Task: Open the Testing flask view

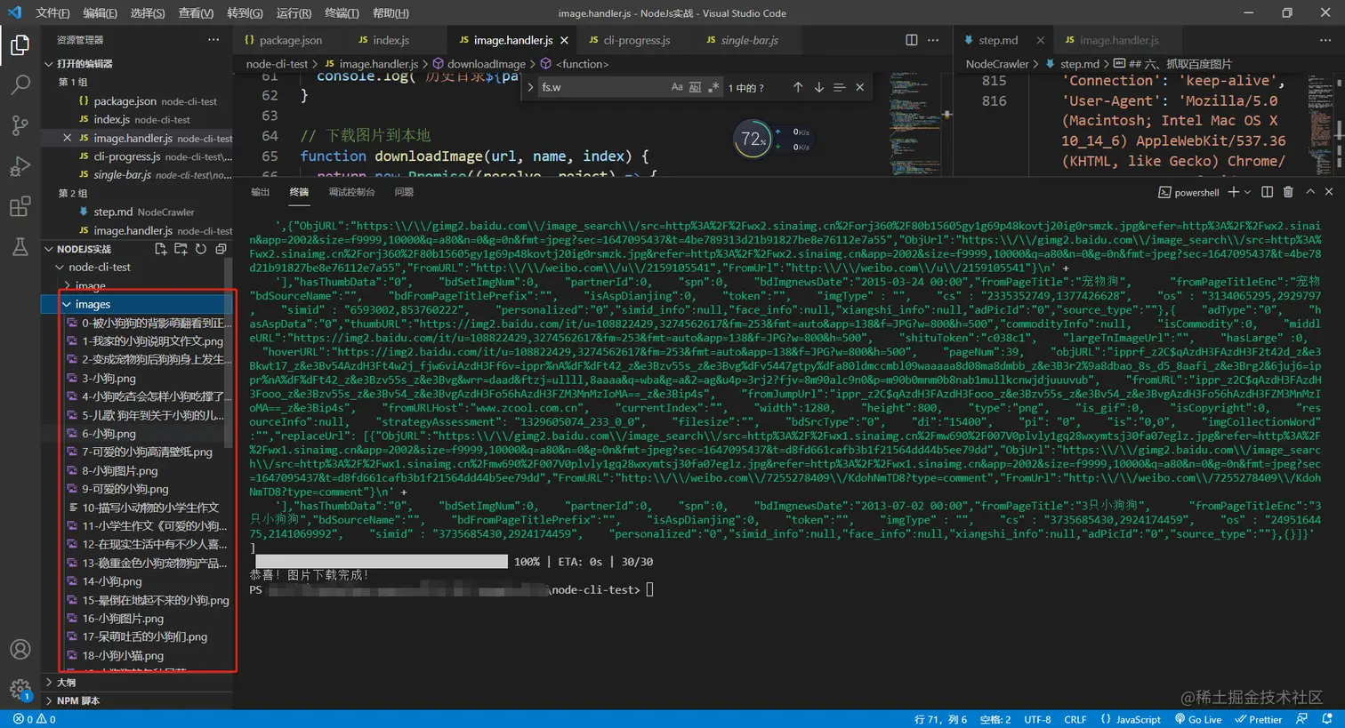Action: click(20, 247)
